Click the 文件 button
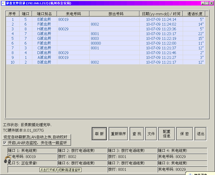The image size is (215, 175). (x=151, y=134)
